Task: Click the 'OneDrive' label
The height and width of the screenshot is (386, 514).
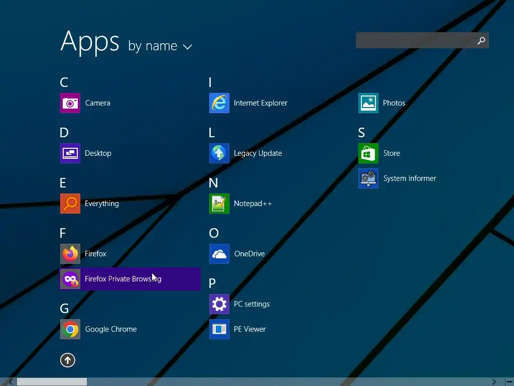Action: pos(249,254)
